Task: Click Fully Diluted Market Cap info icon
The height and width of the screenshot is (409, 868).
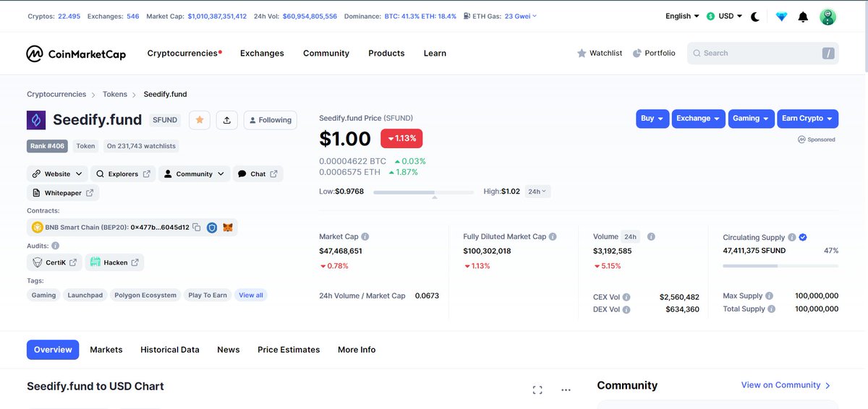Action: point(553,236)
